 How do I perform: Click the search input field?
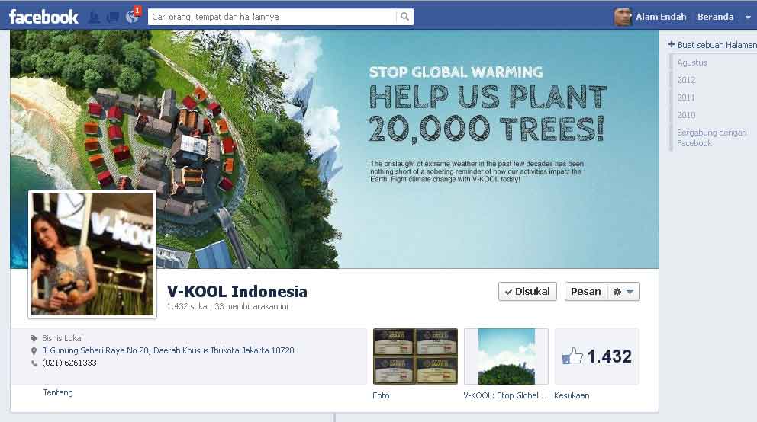click(272, 17)
